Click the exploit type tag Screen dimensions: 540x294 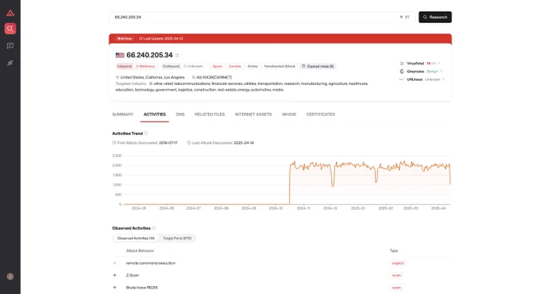click(x=397, y=263)
